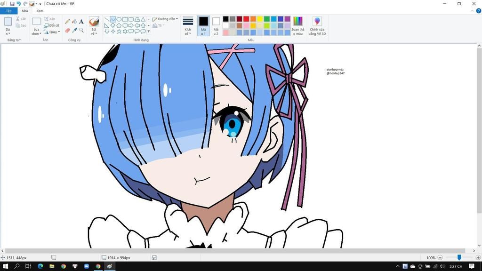Viewport: 482px width, 271px height.
Task: Choose the Curve shape
Action: [113, 19]
